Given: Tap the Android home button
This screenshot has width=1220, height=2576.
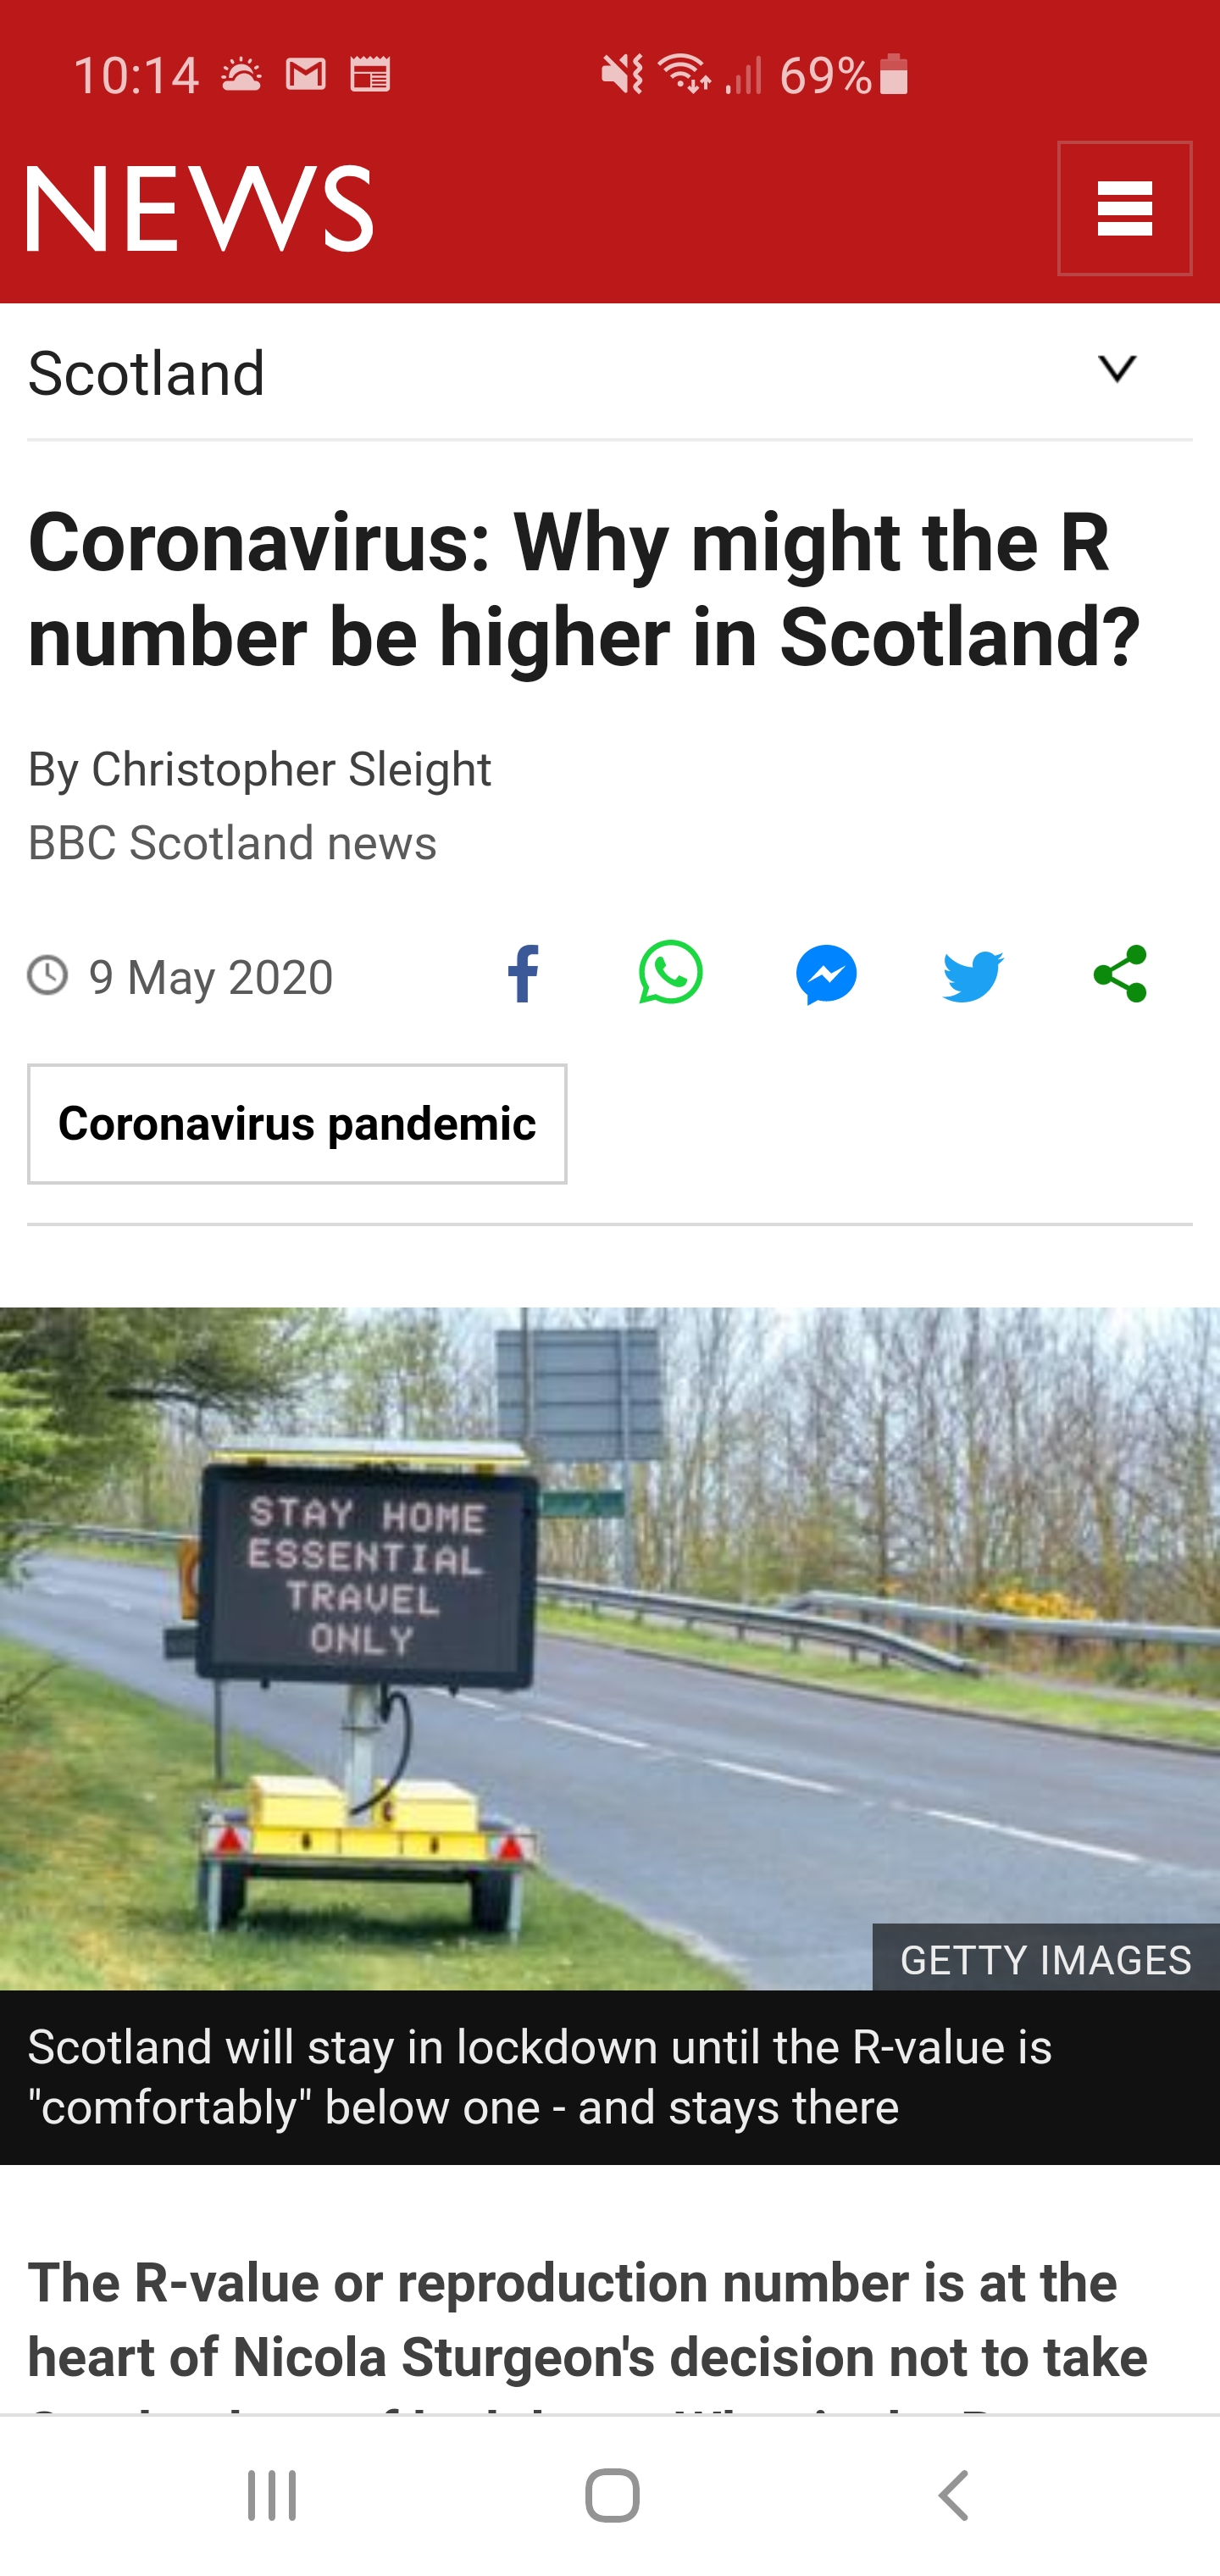Looking at the screenshot, I should [612, 2495].
